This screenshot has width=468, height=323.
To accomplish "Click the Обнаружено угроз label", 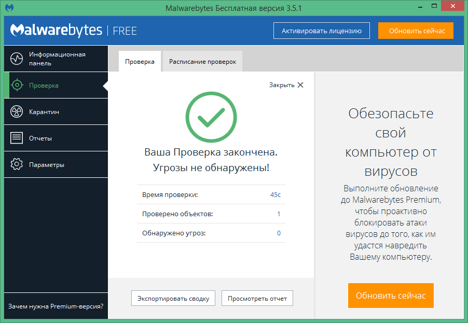I will pyautogui.click(x=174, y=233).
